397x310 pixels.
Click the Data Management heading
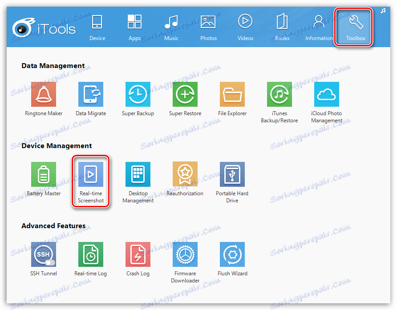pos(53,66)
